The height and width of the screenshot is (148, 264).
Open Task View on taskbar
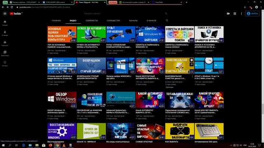tap(16, 145)
